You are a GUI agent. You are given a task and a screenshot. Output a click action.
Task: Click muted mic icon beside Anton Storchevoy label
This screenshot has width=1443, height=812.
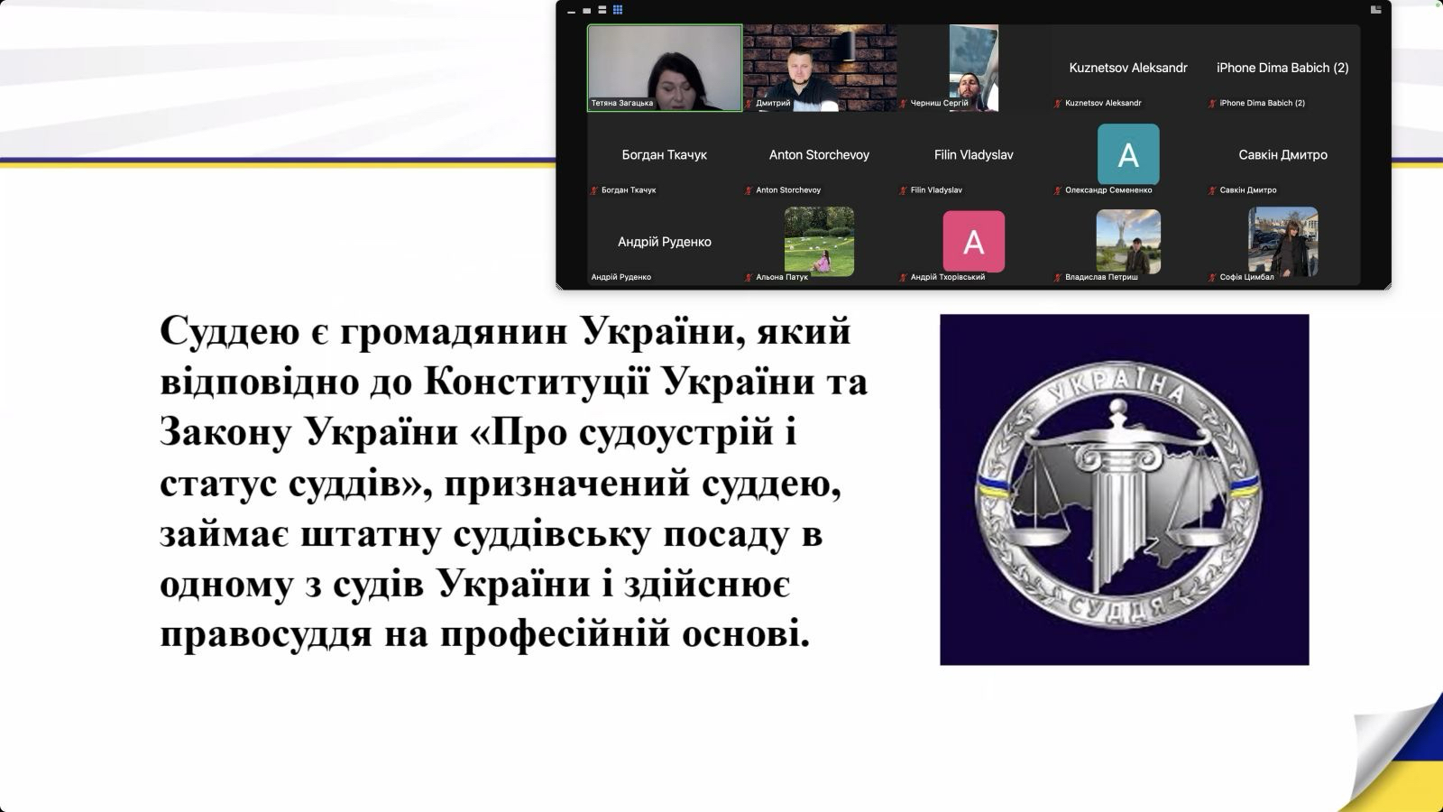[x=749, y=190]
